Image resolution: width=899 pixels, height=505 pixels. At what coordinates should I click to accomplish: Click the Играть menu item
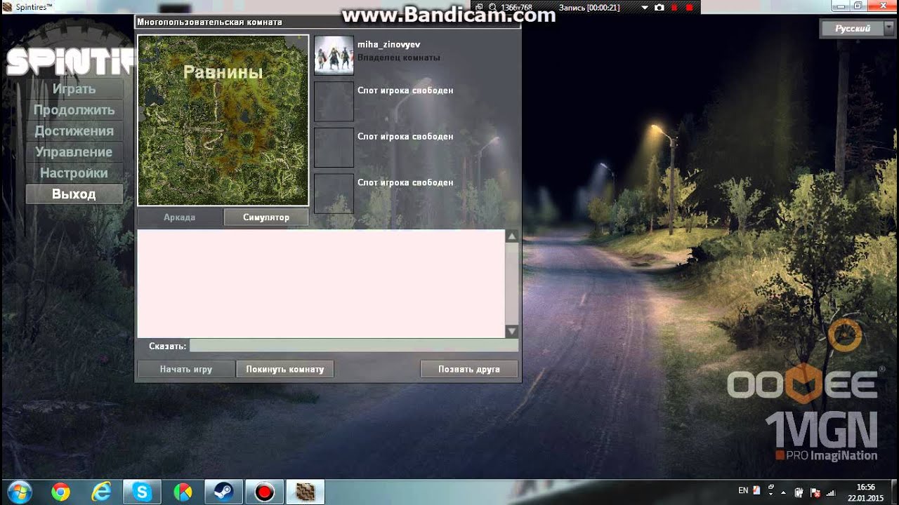click(x=74, y=89)
